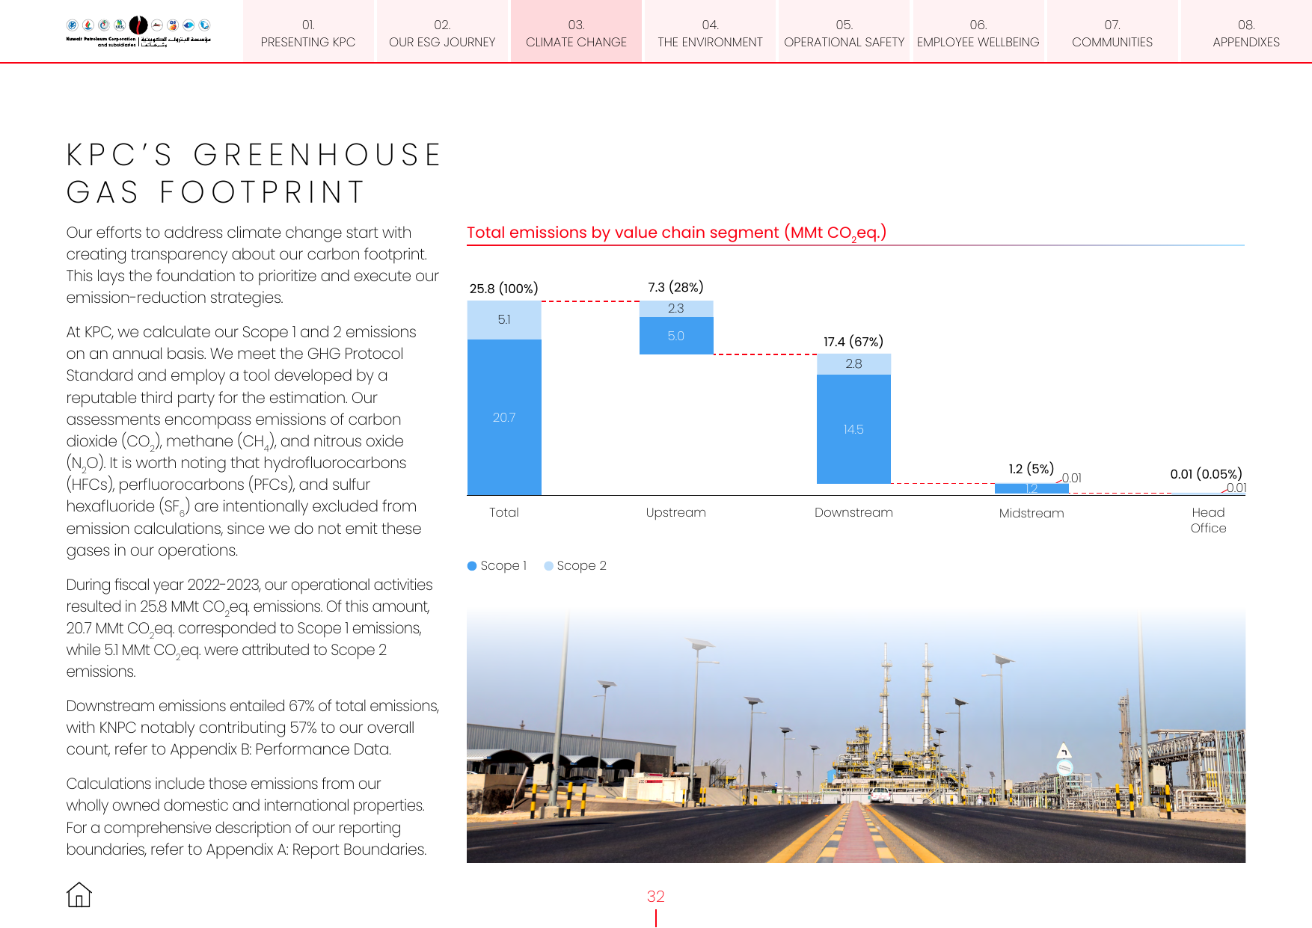Click the 'Midstream' axis label

tap(1031, 513)
